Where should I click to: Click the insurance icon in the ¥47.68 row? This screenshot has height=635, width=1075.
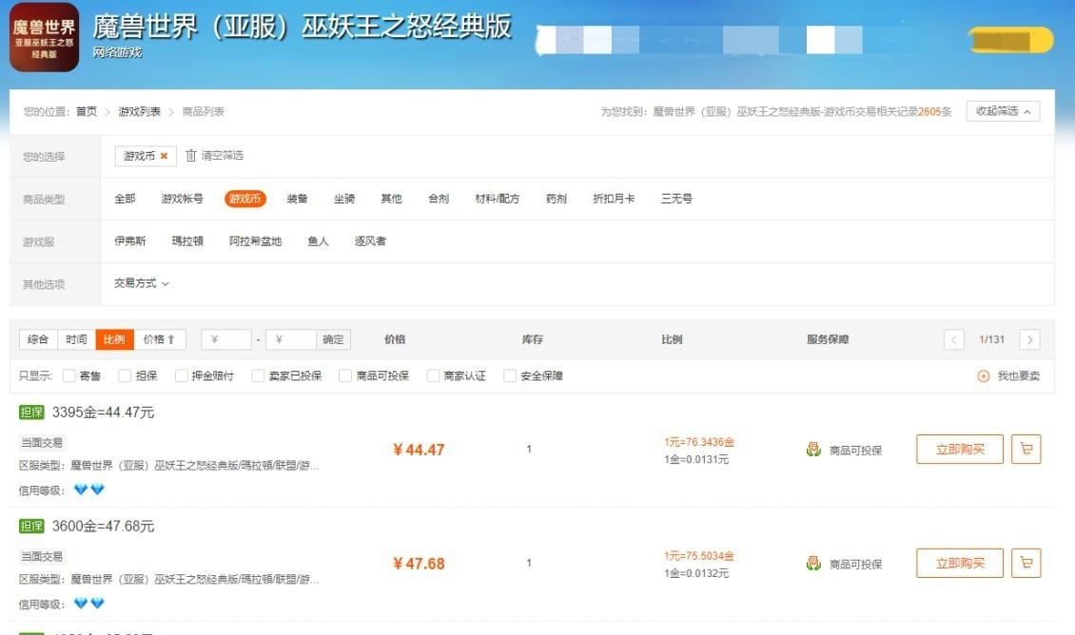click(813, 564)
